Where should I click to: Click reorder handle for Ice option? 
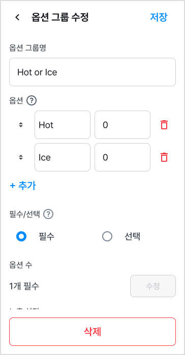pyautogui.click(x=21, y=157)
